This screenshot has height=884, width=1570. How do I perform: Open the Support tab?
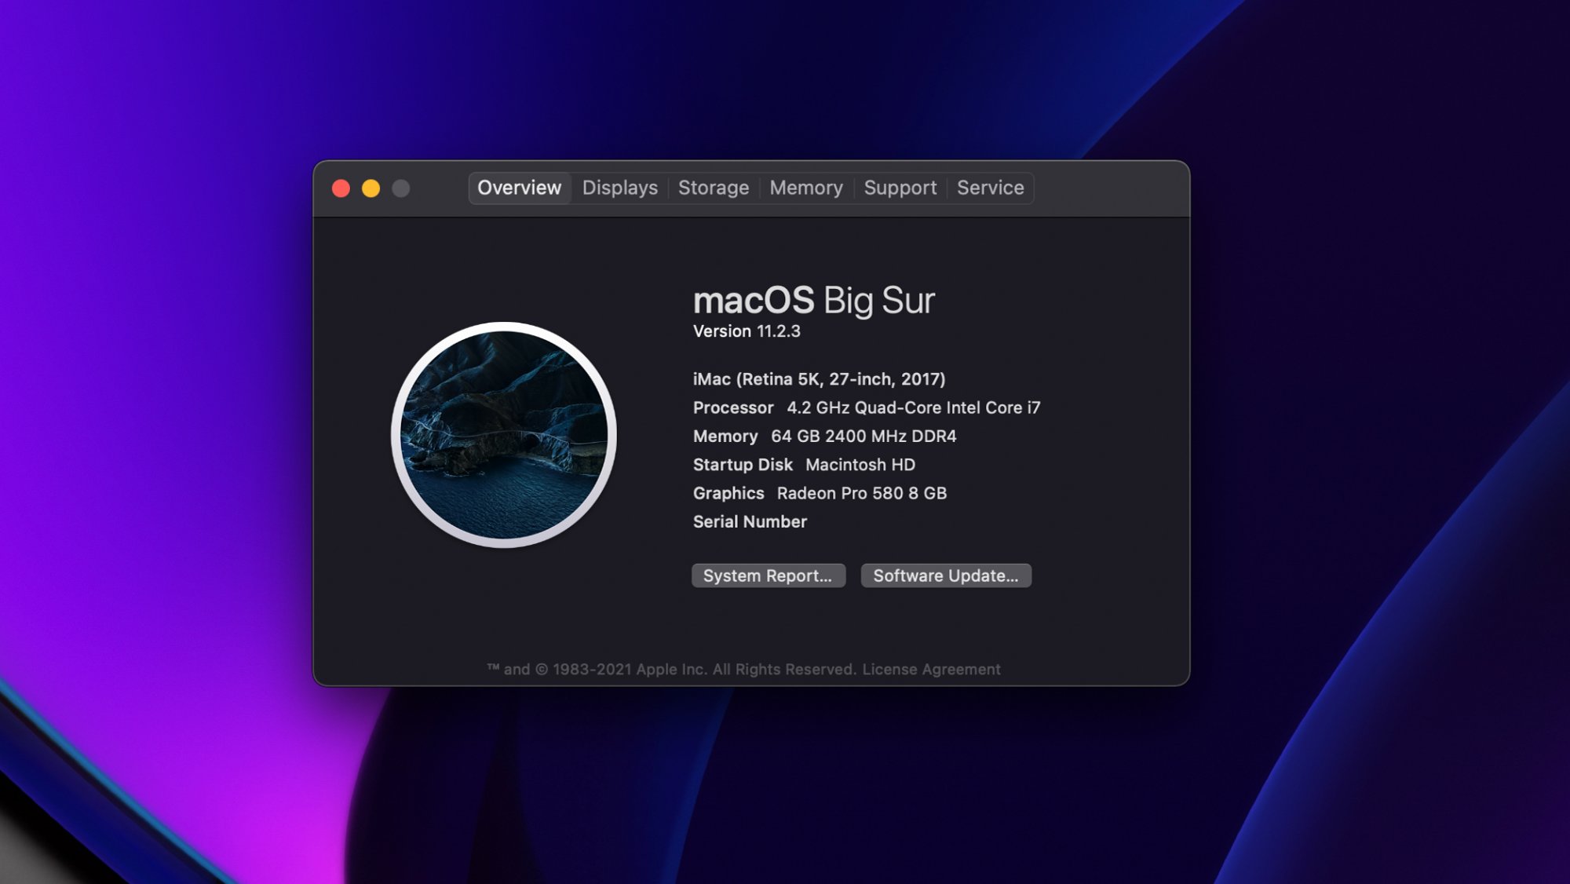[x=900, y=188]
